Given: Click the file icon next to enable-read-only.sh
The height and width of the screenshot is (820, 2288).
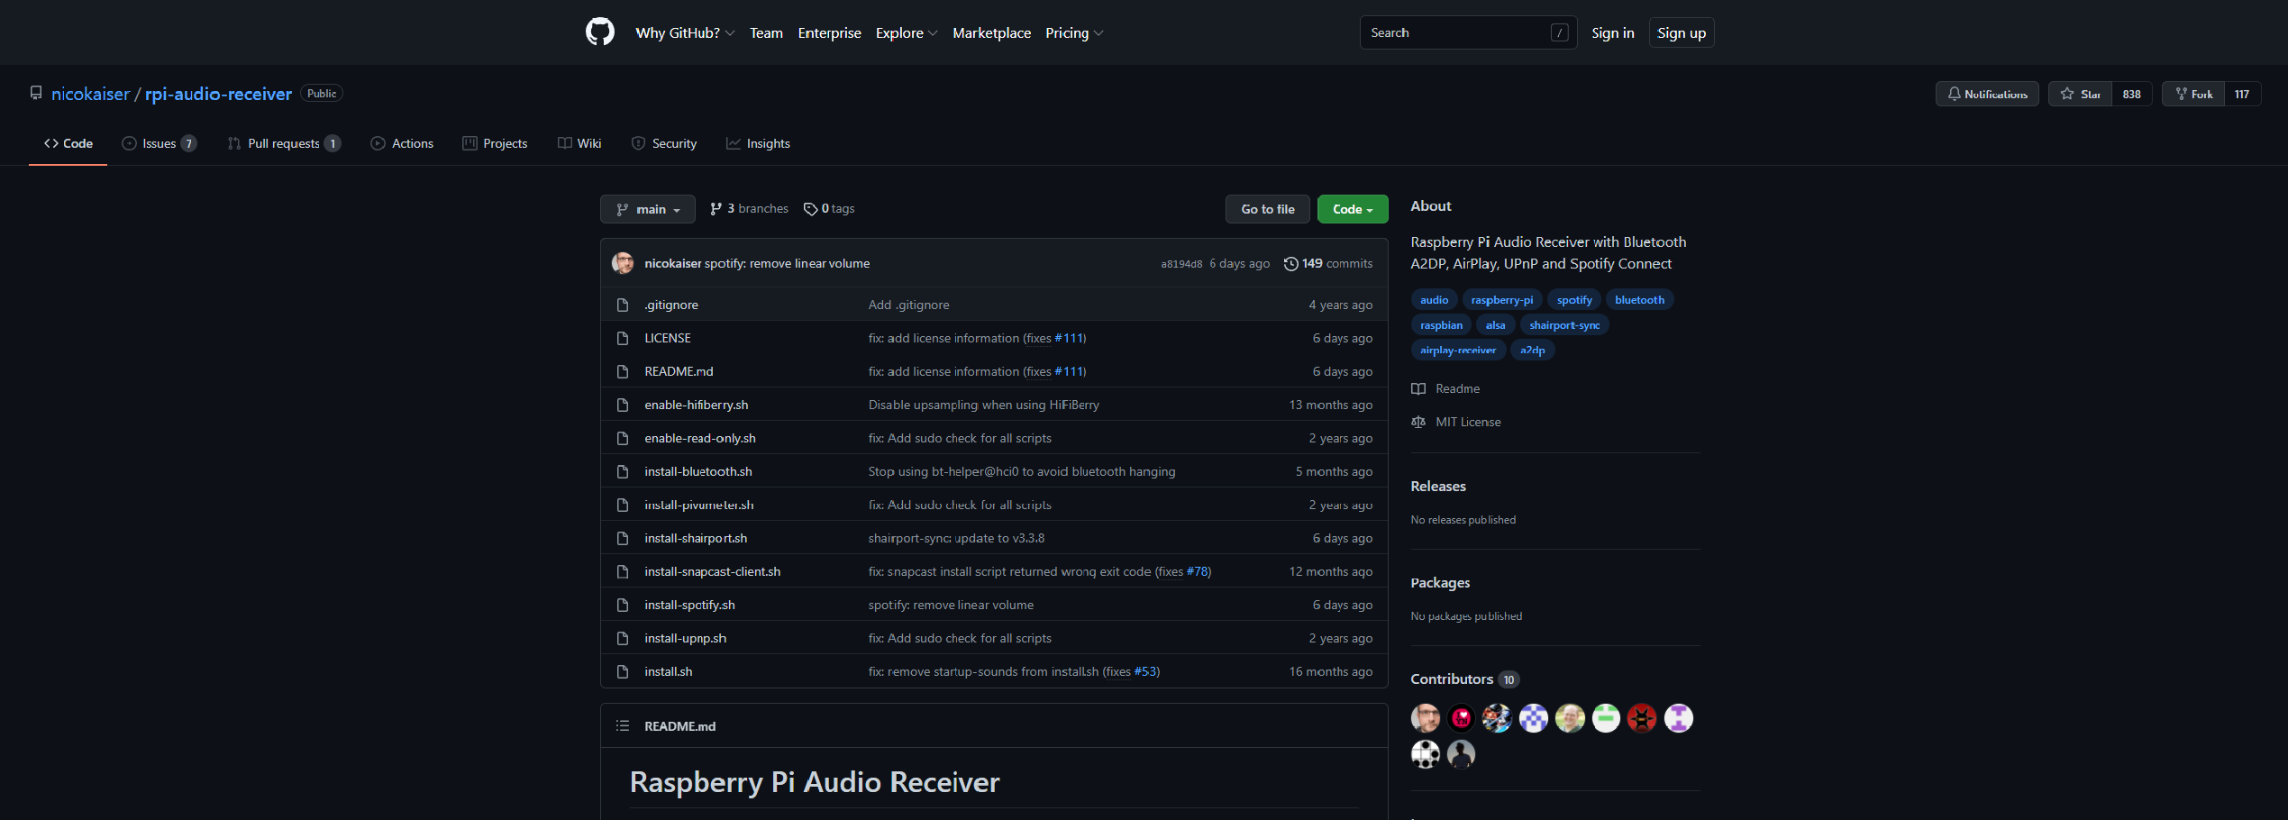Looking at the screenshot, I should [623, 438].
